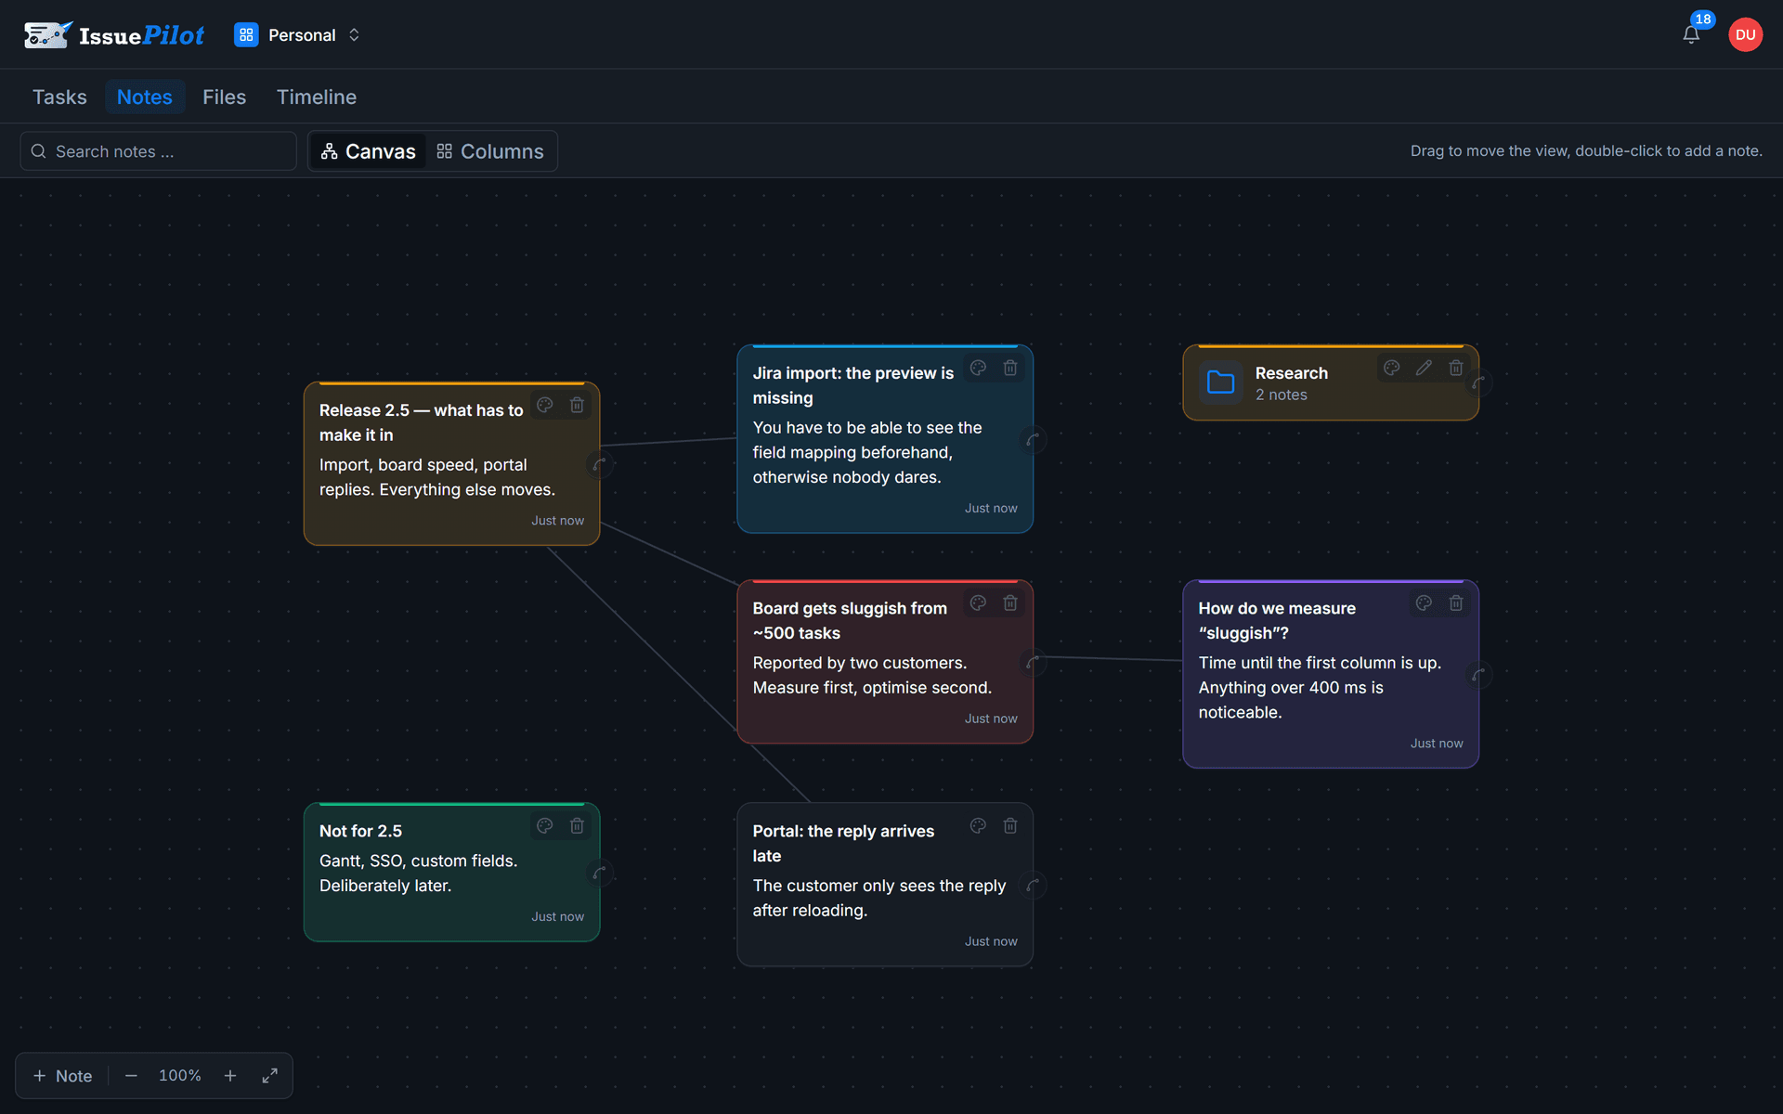This screenshot has height=1114, width=1783.
Task: Open the notifications bell
Action: pos(1691,35)
